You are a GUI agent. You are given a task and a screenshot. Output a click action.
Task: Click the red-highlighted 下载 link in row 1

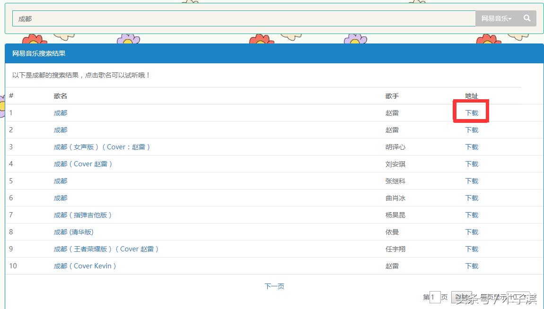(x=471, y=112)
